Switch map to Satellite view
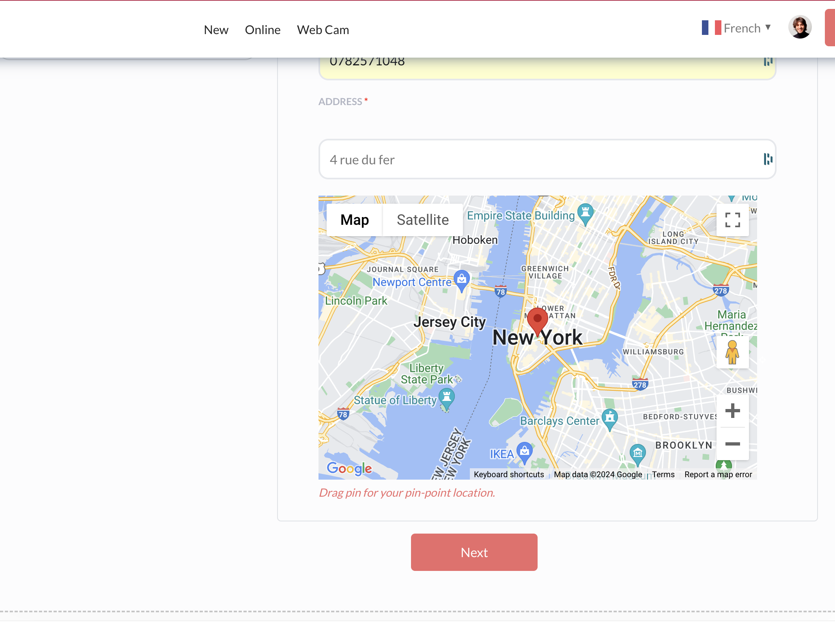This screenshot has height=633, width=835. coord(422,220)
